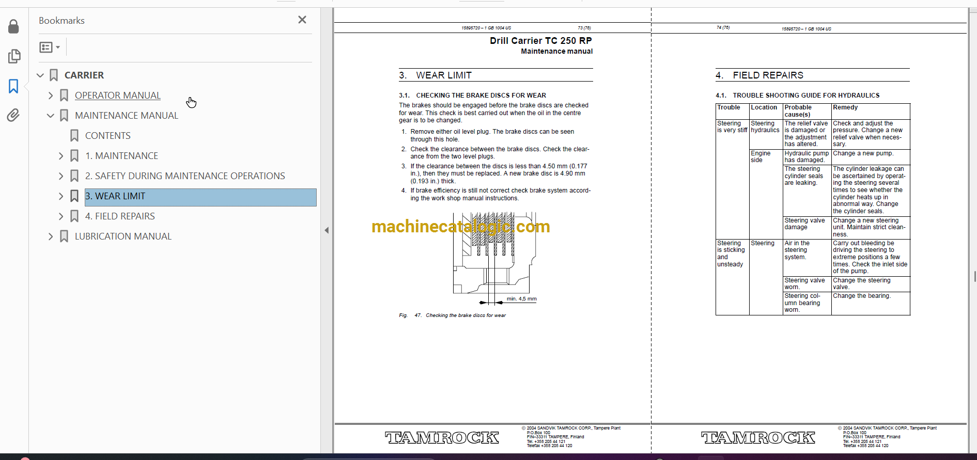Click the '3. WEAR LIMIT' page heading
The width and height of the screenshot is (977, 460).
[x=435, y=75]
